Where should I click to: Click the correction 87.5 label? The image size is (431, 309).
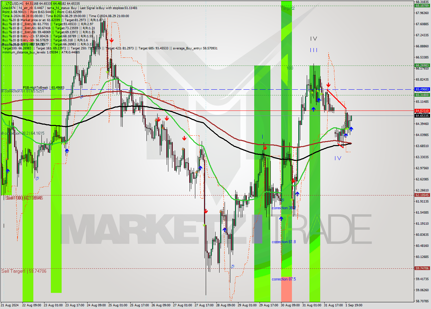(284, 279)
